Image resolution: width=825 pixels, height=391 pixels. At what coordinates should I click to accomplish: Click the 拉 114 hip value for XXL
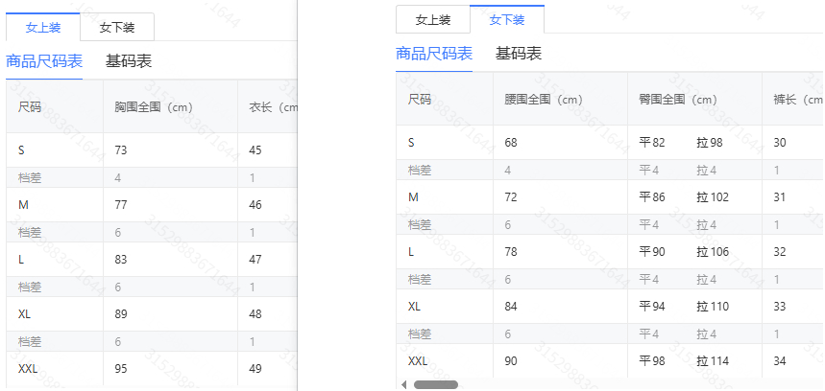[x=713, y=361]
